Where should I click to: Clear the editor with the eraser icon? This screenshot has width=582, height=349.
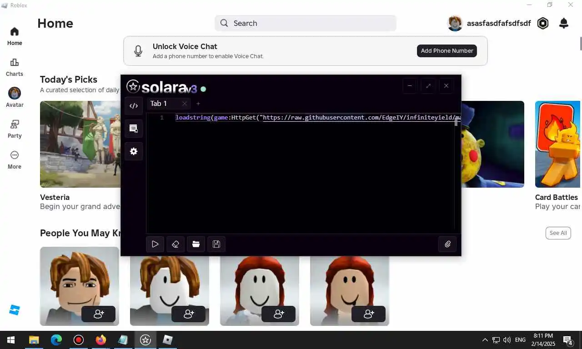(176, 244)
